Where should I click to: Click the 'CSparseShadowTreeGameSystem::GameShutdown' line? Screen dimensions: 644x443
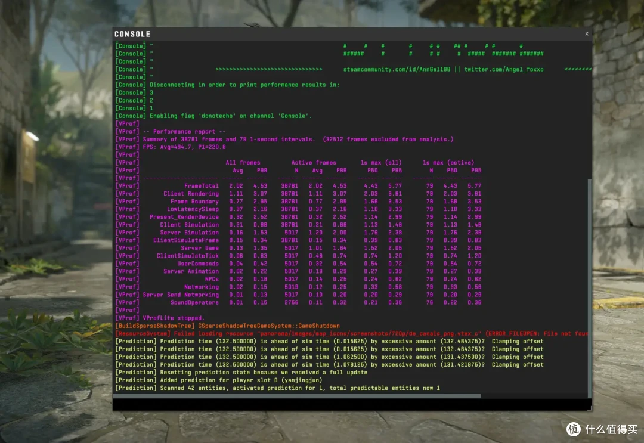pyautogui.click(x=228, y=326)
